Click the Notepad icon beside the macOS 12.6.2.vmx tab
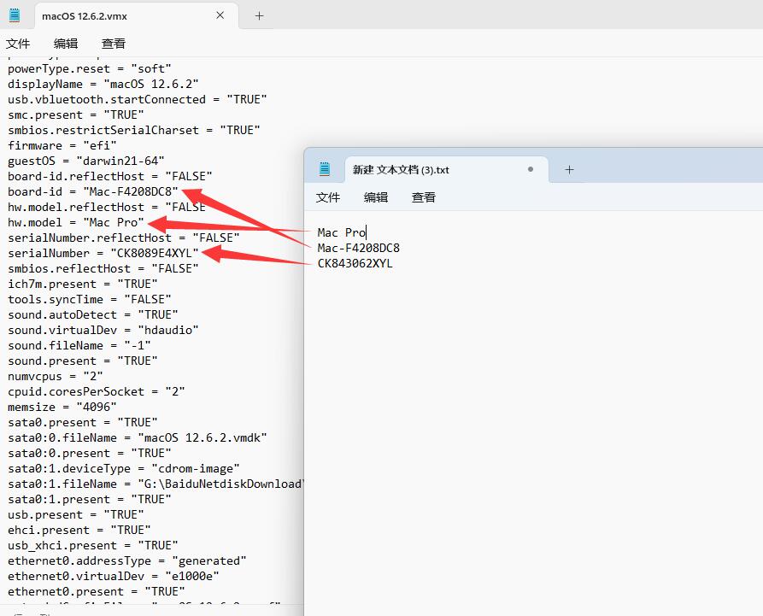Viewport: 763px width, 616px height. coord(14,15)
